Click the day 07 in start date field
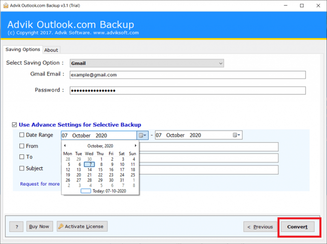Screen dimensions: 327x244 65,135
